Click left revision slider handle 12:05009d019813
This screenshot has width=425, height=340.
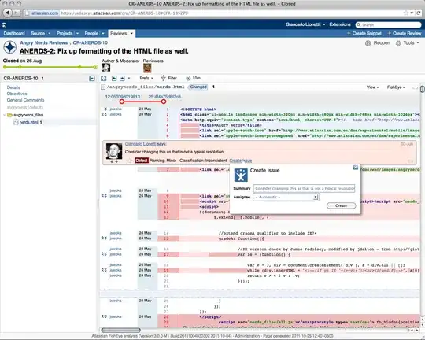click(122, 102)
